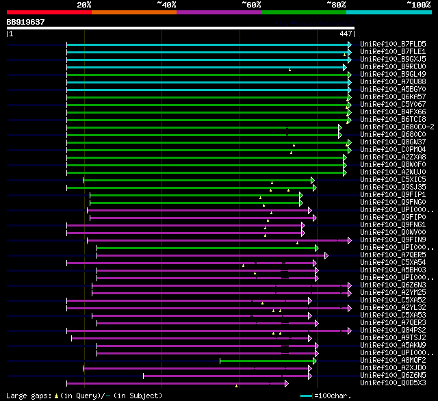Image resolution: width=438 pixels, height=401 pixels.
Task: Click the UniRef100_C5XA52 label
Action: (x=393, y=300)
